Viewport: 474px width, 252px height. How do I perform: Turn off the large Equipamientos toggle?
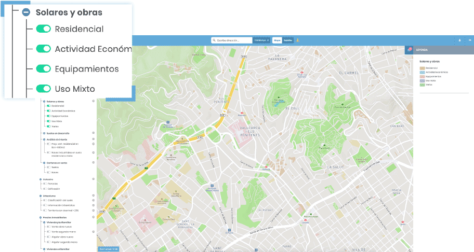[x=43, y=69]
